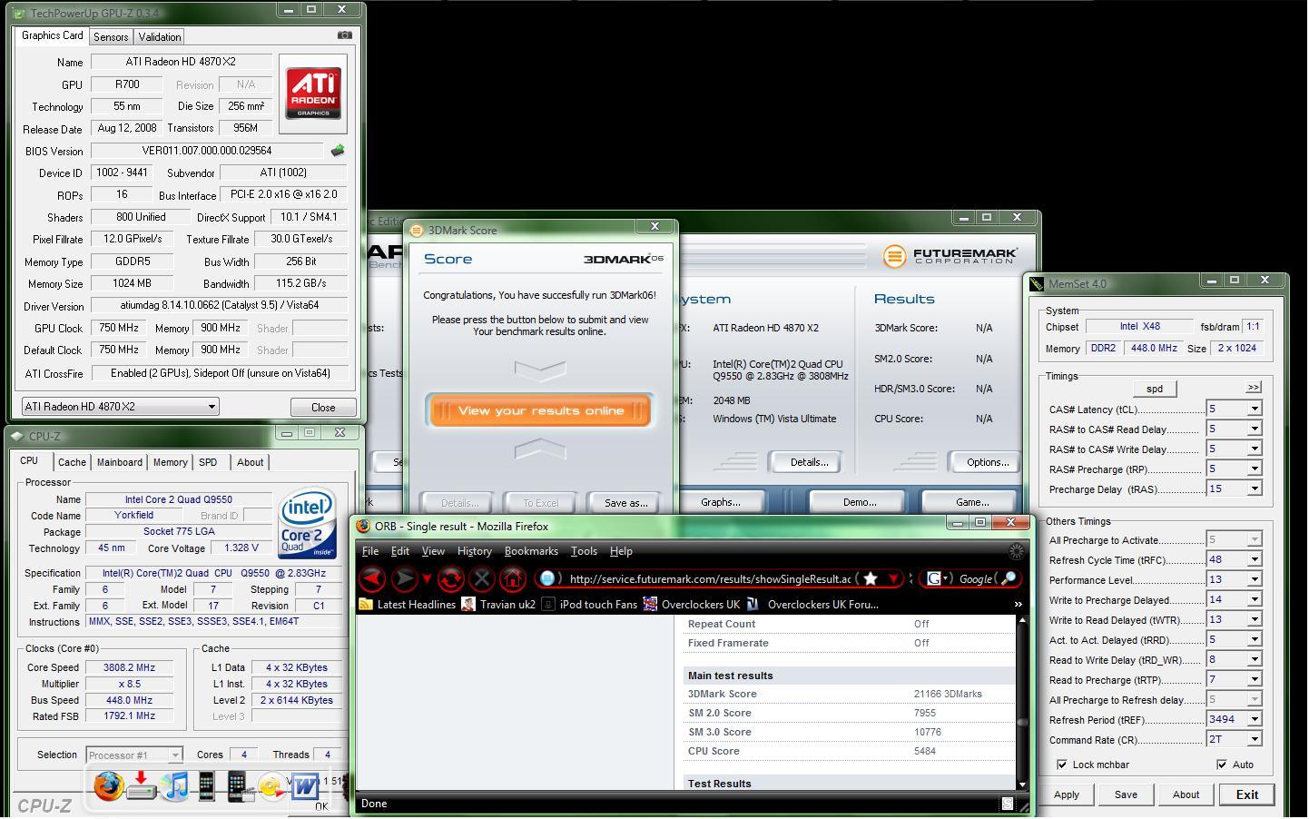This screenshot has width=1309, height=819.
Task: Go forward in Firefox with the forward arrow
Action: point(405,578)
